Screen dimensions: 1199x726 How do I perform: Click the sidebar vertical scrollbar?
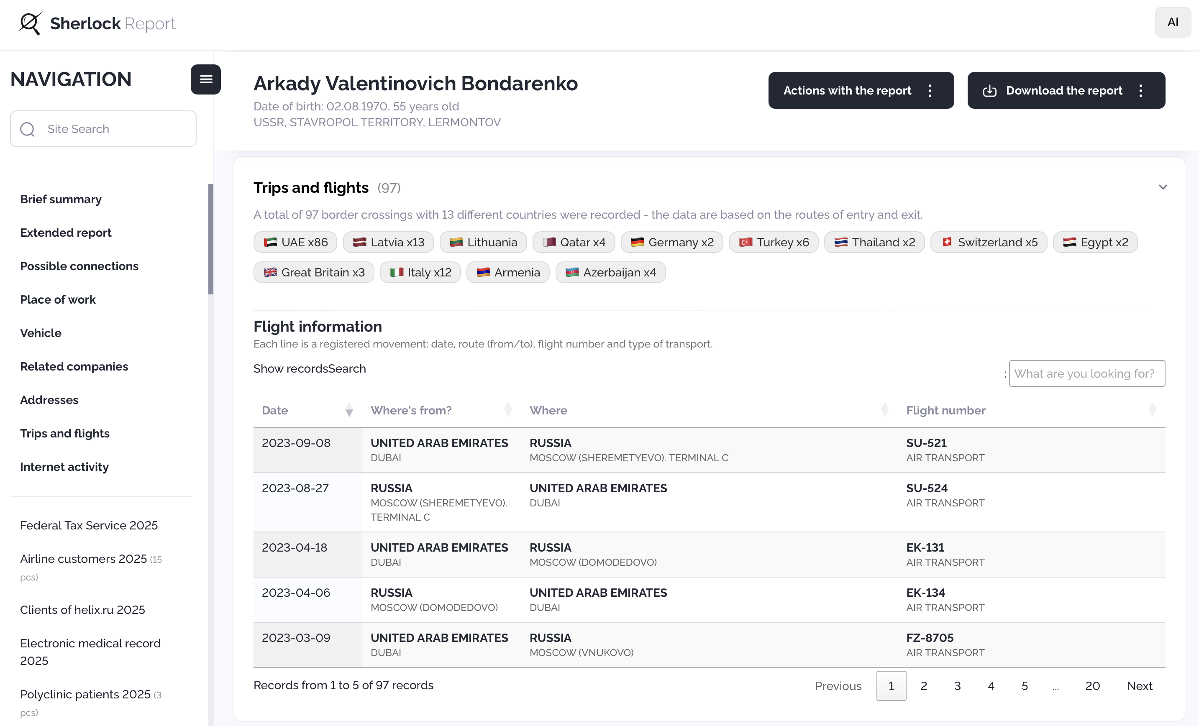click(x=210, y=239)
